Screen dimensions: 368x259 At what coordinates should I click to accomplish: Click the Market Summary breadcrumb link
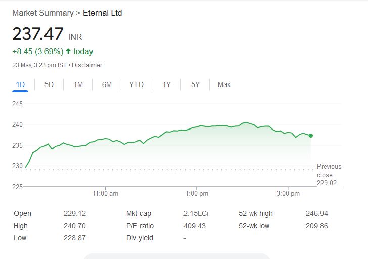[42, 13]
